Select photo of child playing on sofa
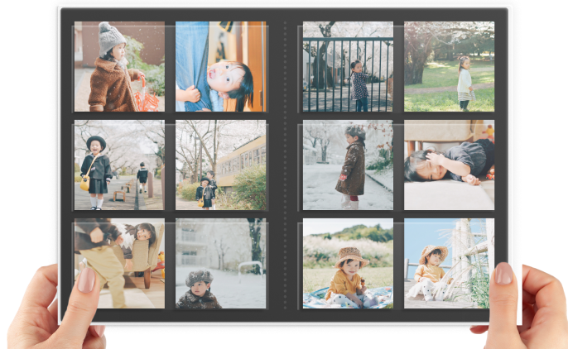This screenshot has height=349, width=568. [119, 263]
